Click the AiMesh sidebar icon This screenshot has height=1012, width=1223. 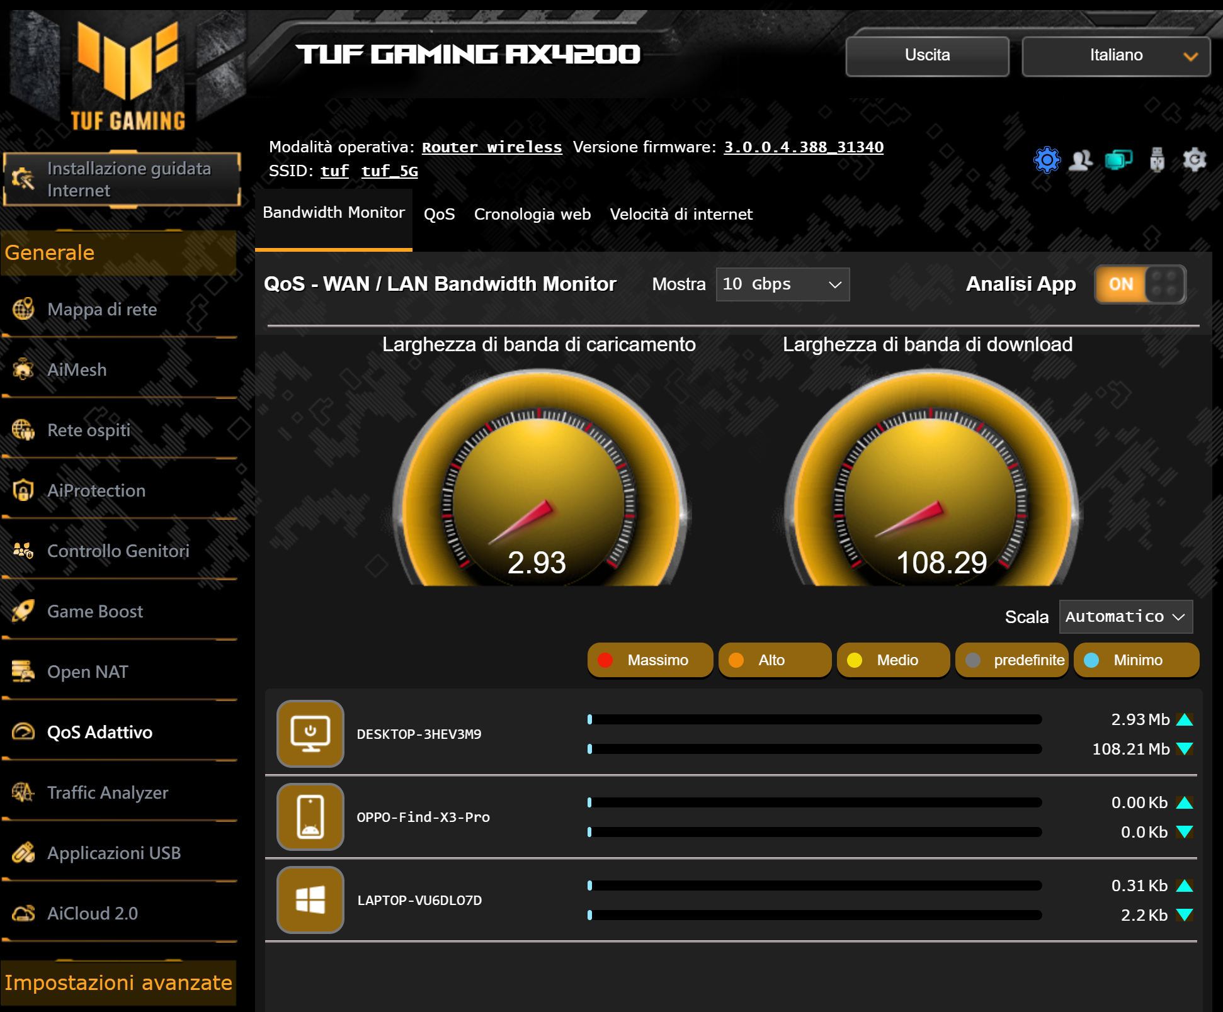coord(23,369)
